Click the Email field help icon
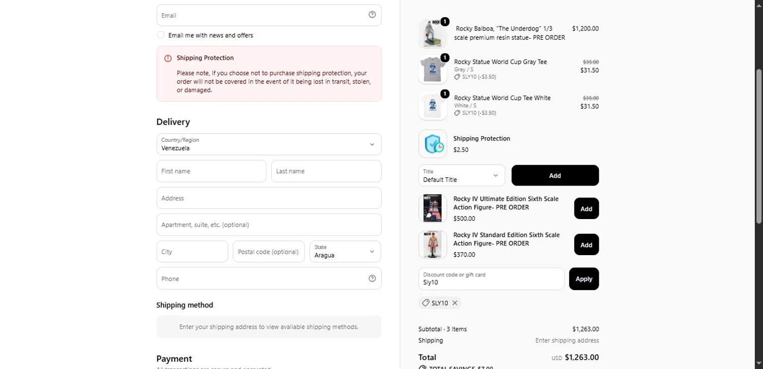 pos(372,15)
